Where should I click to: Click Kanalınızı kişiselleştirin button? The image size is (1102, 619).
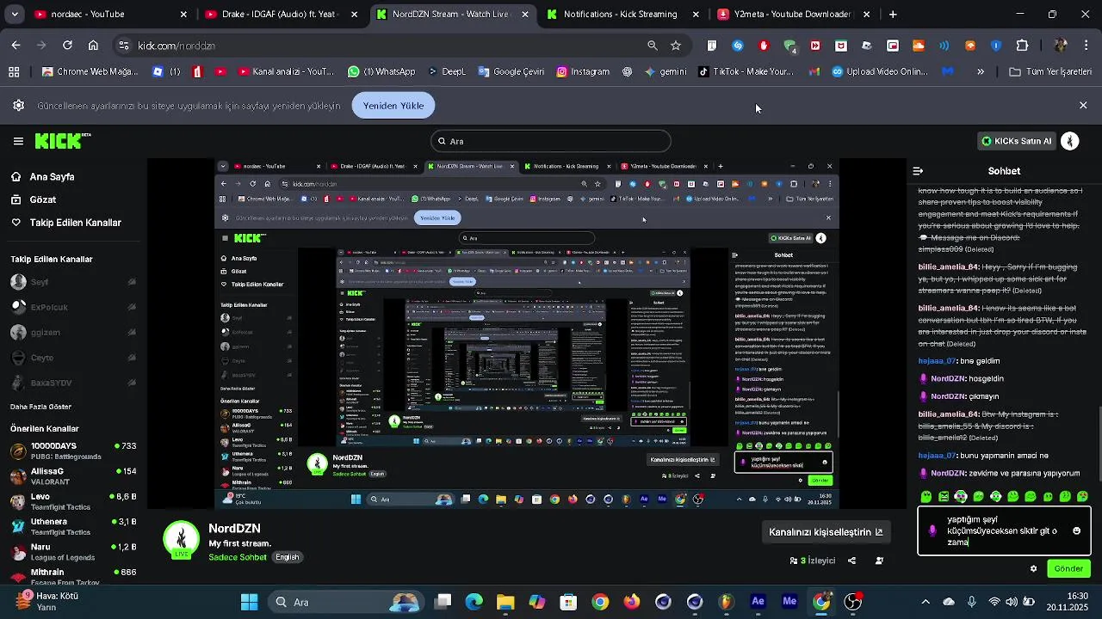(826, 532)
